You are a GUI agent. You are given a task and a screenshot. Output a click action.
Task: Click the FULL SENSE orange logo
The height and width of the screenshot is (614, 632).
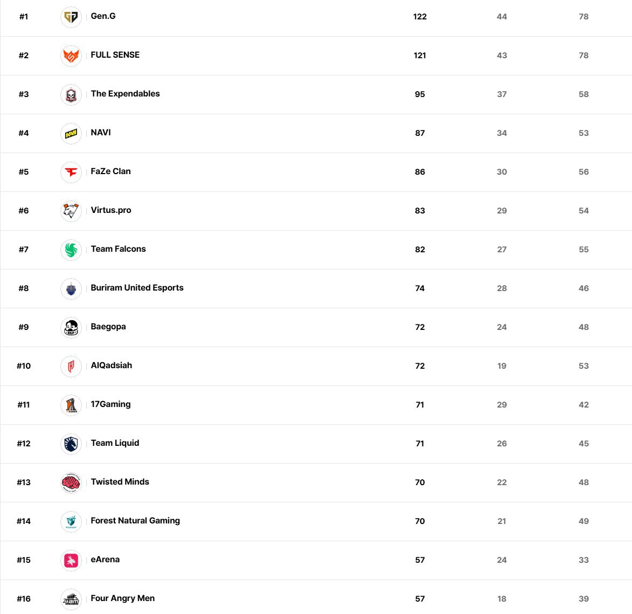71,56
